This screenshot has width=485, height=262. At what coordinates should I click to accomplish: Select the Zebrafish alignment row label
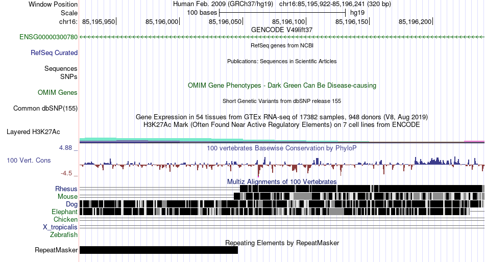(x=64, y=235)
